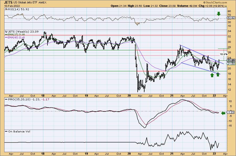This screenshot has height=156, width=236.
Task: Click the Chg +2.08 (+9.90%) value
Action: coord(211,6)
